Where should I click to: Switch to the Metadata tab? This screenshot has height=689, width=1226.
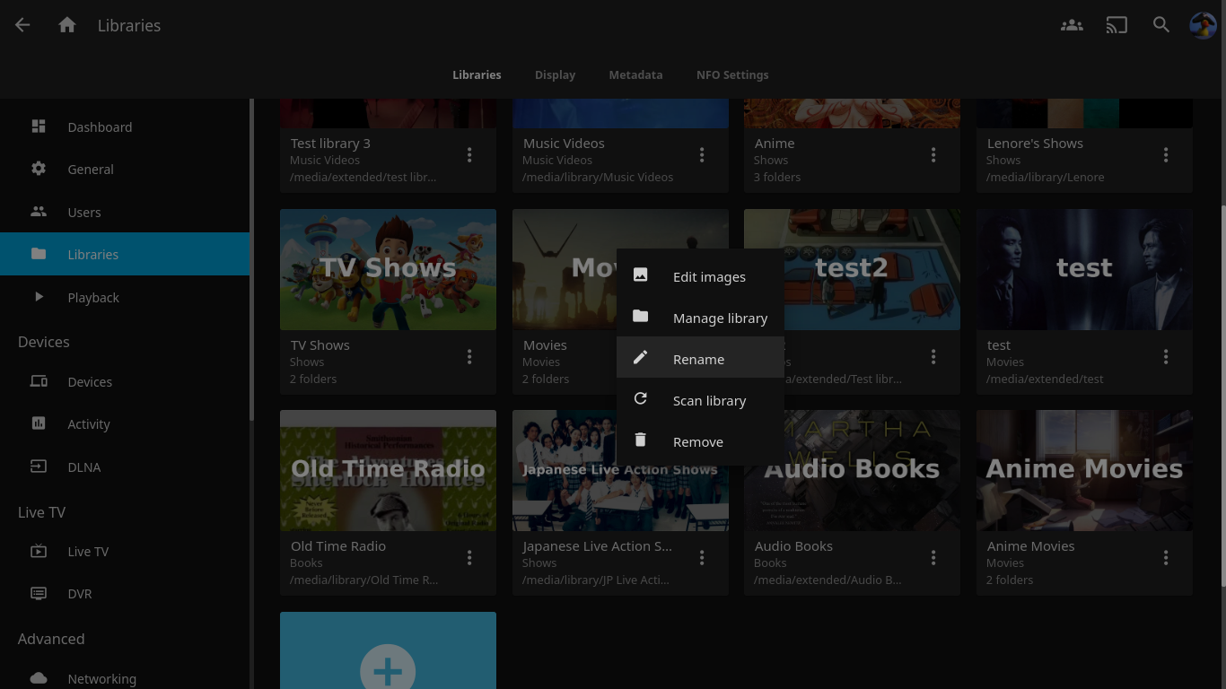pyautogui.click(x=635, y=74)
